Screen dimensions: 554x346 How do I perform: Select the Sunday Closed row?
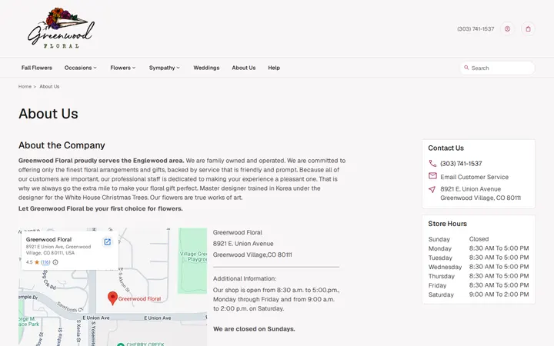[479, 239]
